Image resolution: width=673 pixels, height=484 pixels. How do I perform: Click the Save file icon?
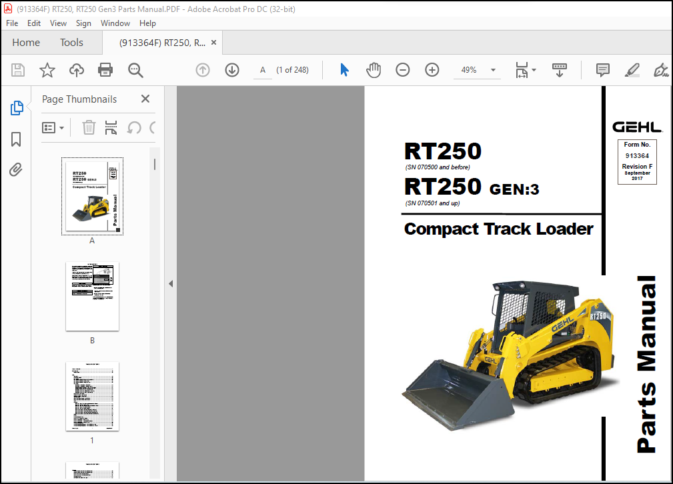tap(18, 70)
